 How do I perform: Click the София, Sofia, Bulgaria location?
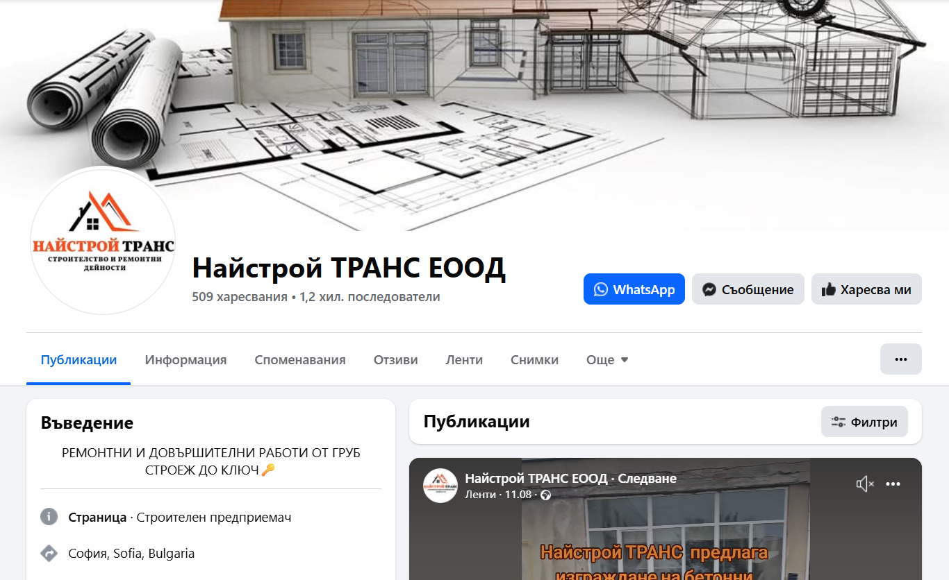(131, 554)
